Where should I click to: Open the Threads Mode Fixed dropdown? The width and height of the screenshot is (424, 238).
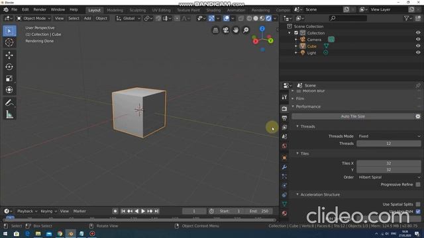tap(389, 136)
